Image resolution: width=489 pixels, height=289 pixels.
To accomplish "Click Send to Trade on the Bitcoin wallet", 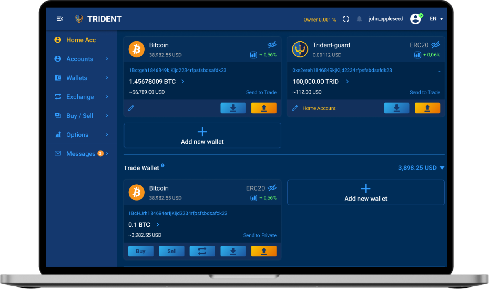I will pos(261,92).
